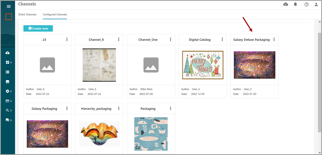
Task: Select the Configured Channels tab
Action: 55,14
